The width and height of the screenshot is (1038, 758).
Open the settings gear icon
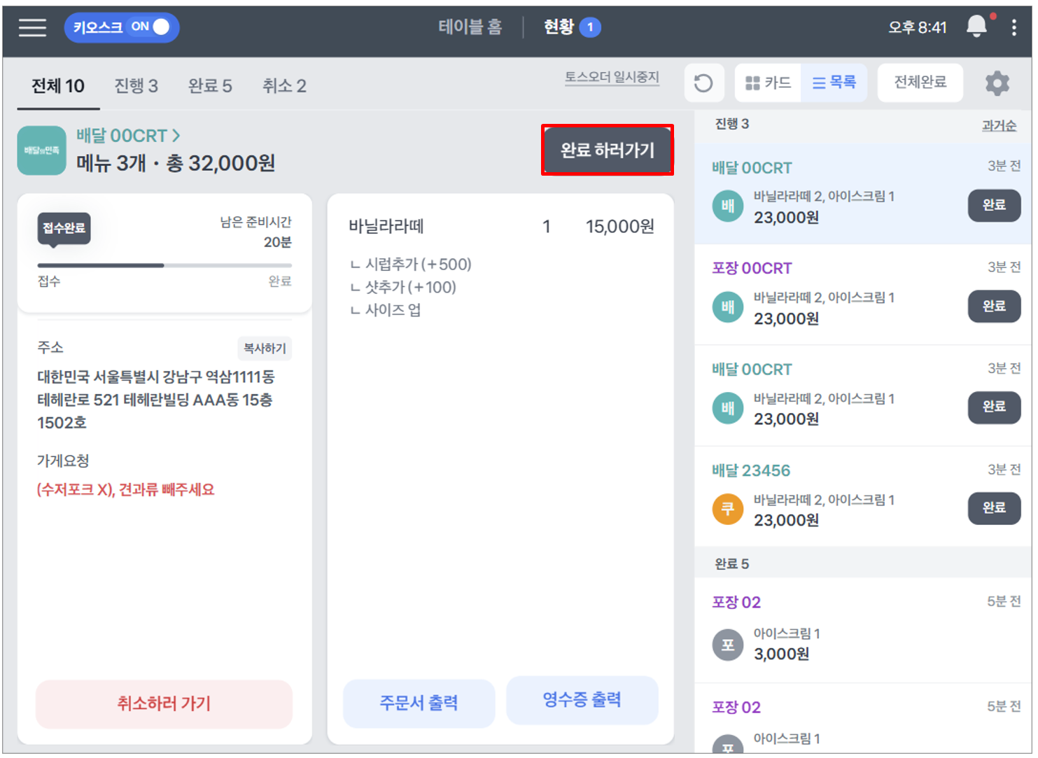pyautogui.click(x=997, y=83)
